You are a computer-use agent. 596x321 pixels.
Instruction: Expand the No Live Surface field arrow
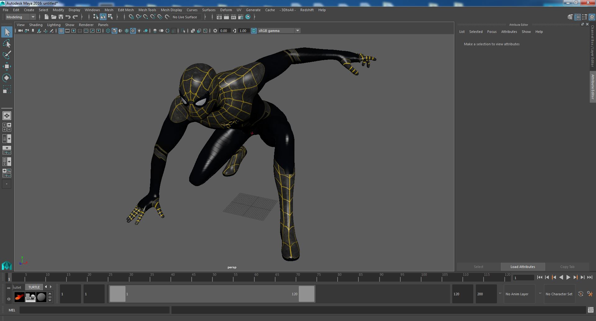(x=205, y=17)
